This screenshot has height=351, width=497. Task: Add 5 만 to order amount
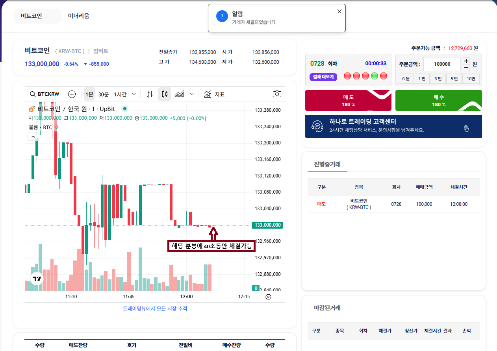(454, 79)
